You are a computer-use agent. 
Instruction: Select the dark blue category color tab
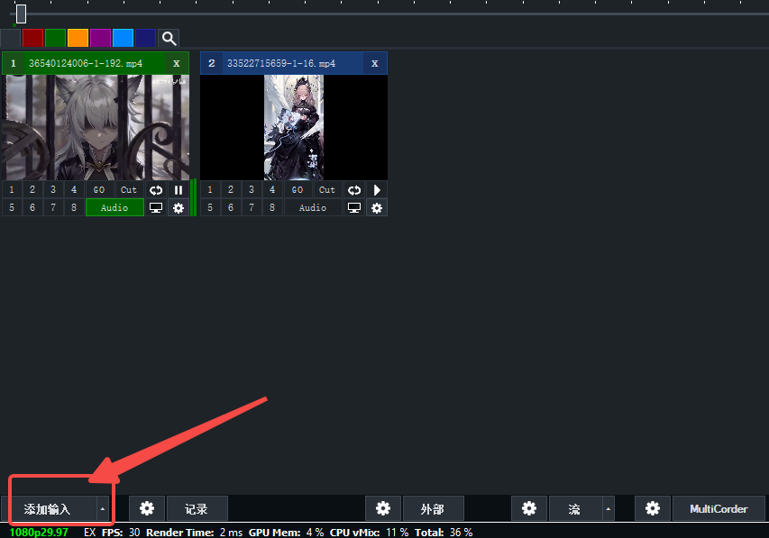pos(146,38)
